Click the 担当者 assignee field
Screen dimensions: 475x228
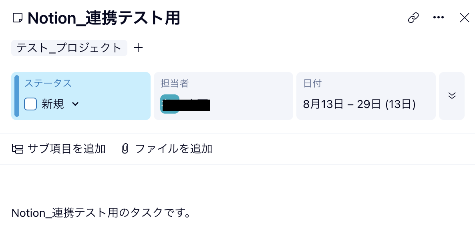pos(223,96)
